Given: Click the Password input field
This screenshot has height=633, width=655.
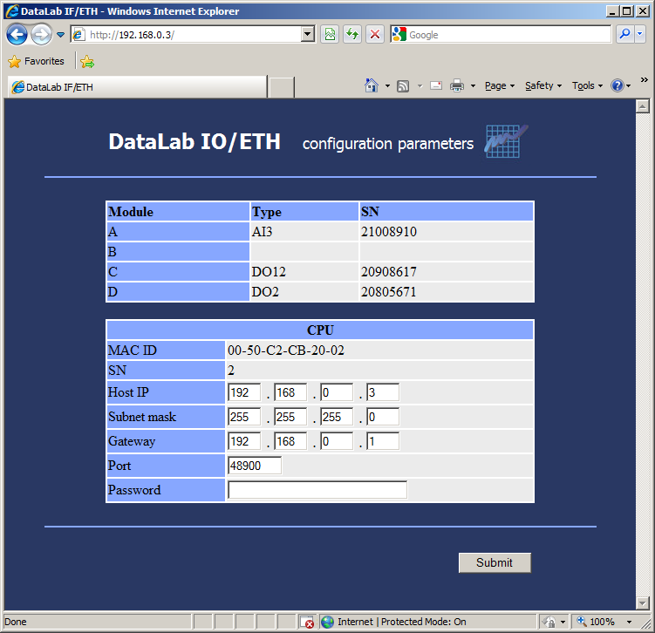Looking at the screenshot, I should tap(317, 490).
